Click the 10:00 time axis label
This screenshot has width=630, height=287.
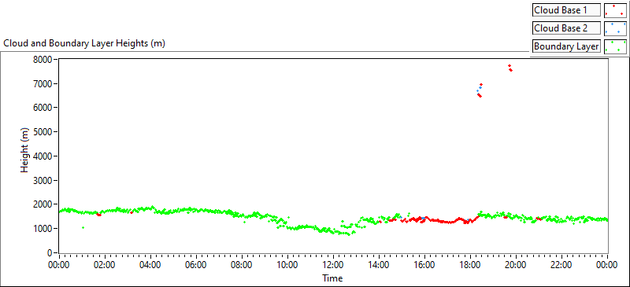[287, 265]
